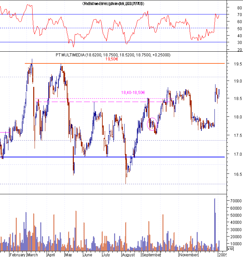Click the 19.0 price axis value
This screenshot has width=243, height=257.
(238, 81)
